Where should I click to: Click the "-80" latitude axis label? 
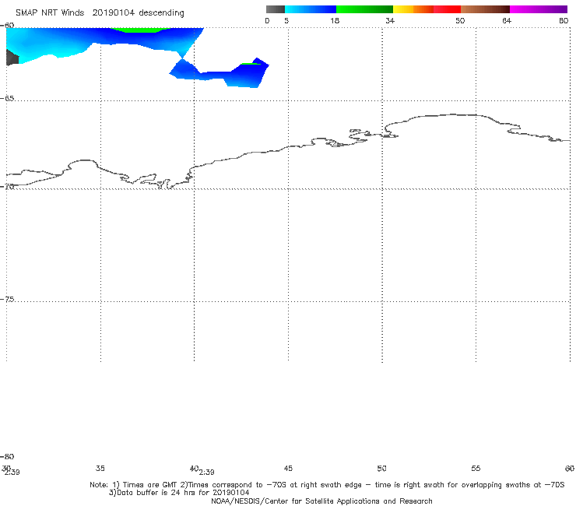pyautogui.click(x=7, y=456)
